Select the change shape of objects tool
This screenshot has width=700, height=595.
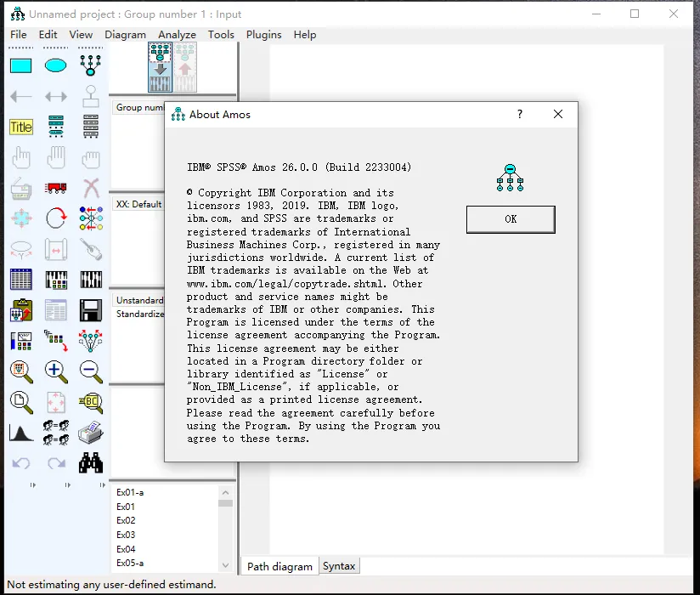(21, 218)
